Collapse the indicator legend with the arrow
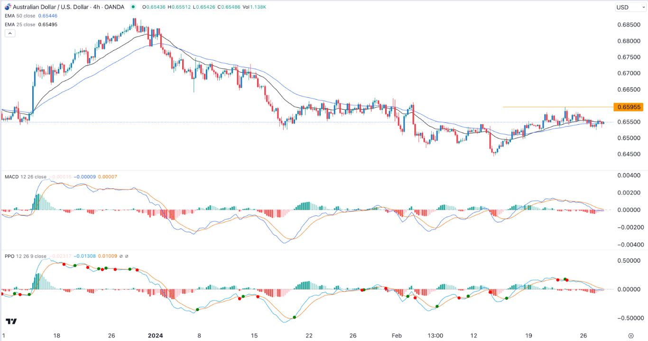Viewport: 648px width, 341px height. 10,33
